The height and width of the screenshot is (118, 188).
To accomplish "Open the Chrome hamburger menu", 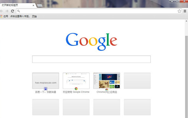I will pos(185,11).
